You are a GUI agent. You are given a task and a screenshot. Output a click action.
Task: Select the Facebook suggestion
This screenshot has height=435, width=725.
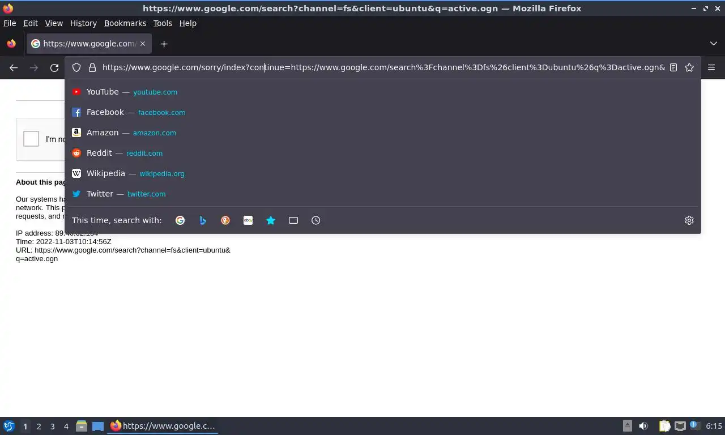coord(383,112)
